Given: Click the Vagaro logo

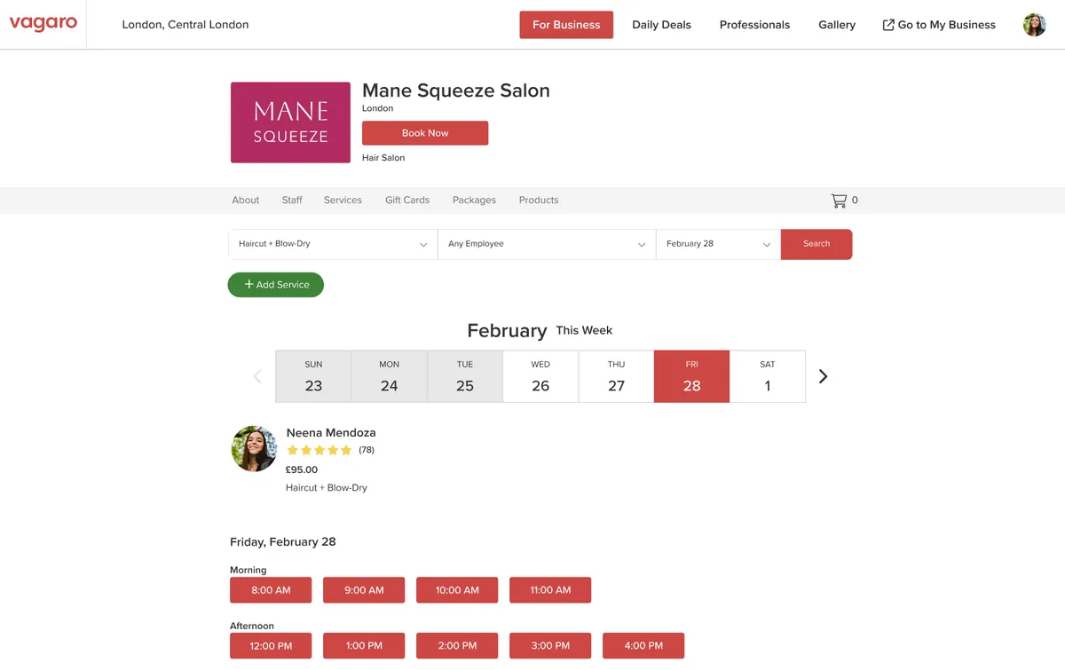Looking at the screenshot, I should pyautogui.click(x=43, y=24).
